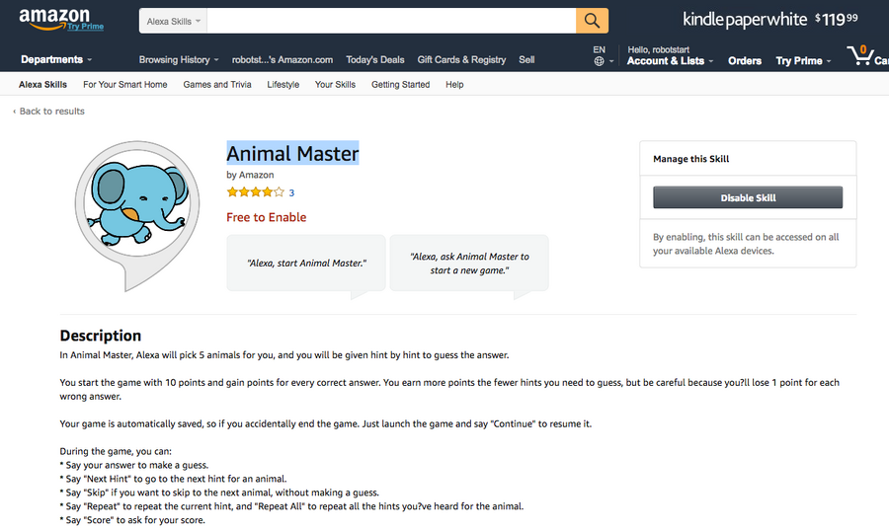The height and width of the screenshot is (532, 889).
Task: Open the Browsing History dropdown
Action: coord(178,60)
